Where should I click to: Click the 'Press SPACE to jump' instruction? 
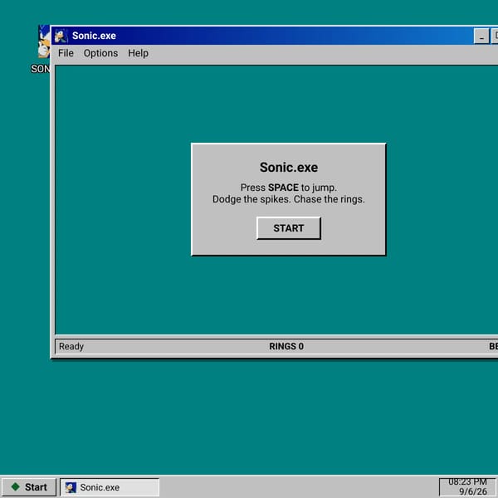pos(289,188)
